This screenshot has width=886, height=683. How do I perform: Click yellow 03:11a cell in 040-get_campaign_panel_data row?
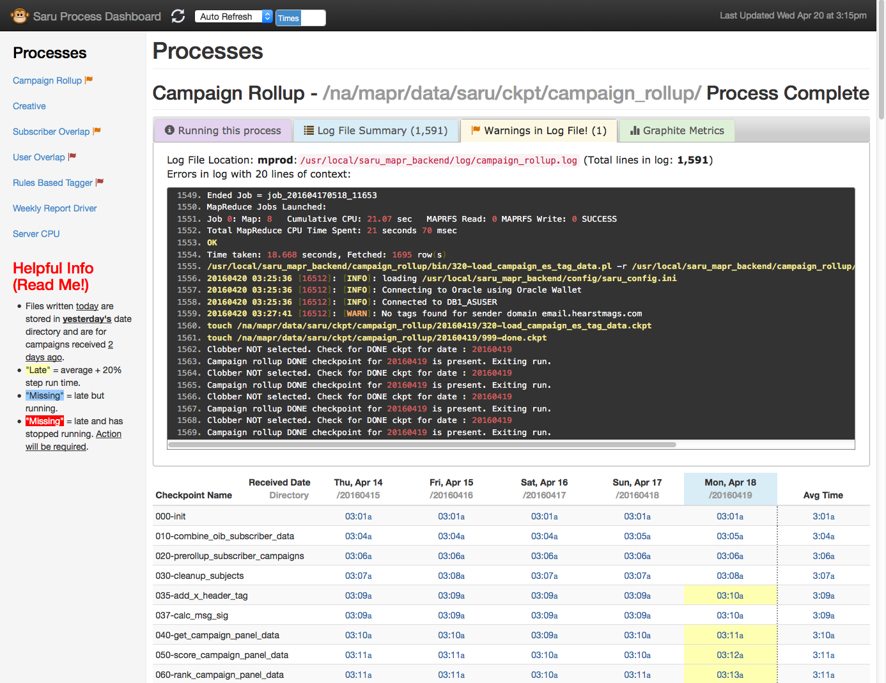[730, 635]
